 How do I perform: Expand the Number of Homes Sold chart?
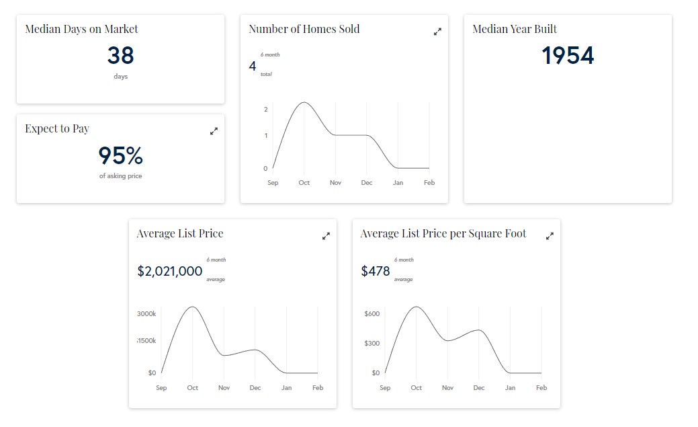pyautogui.click(x=437, y=32)
